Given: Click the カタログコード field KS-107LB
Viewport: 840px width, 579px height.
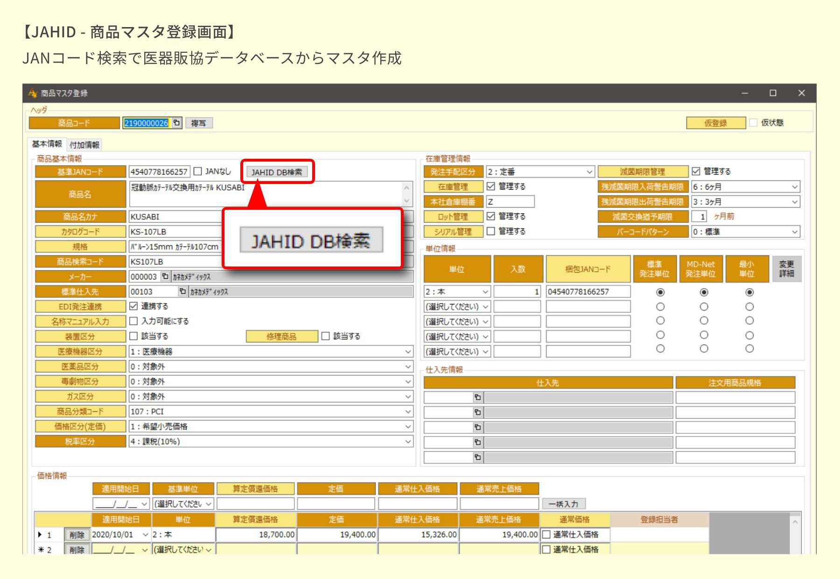Looking at the screenshot, I should point(176,232).
